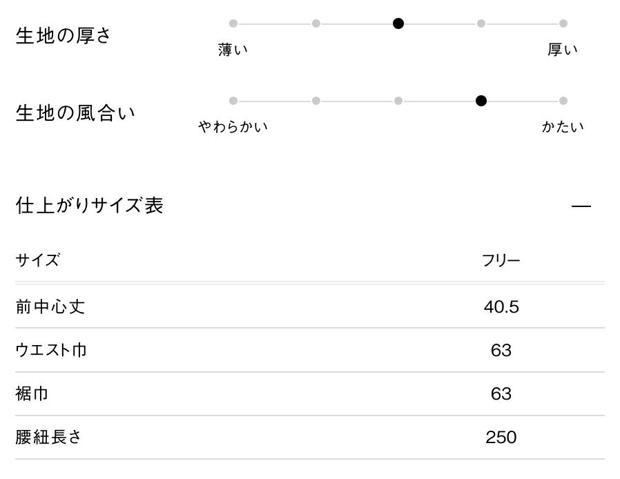Image resolution: width=620 pixels, height=479 pixels.
Task: Click the やわらかい label
Action: point(233,127)
